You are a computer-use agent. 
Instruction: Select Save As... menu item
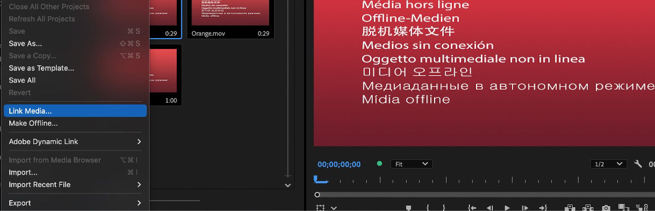click(x=75, y=44)
